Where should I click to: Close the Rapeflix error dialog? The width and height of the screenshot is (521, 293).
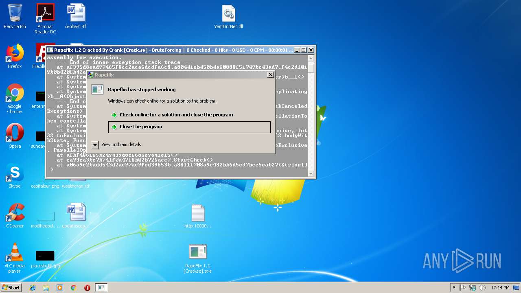pos(270,74)
